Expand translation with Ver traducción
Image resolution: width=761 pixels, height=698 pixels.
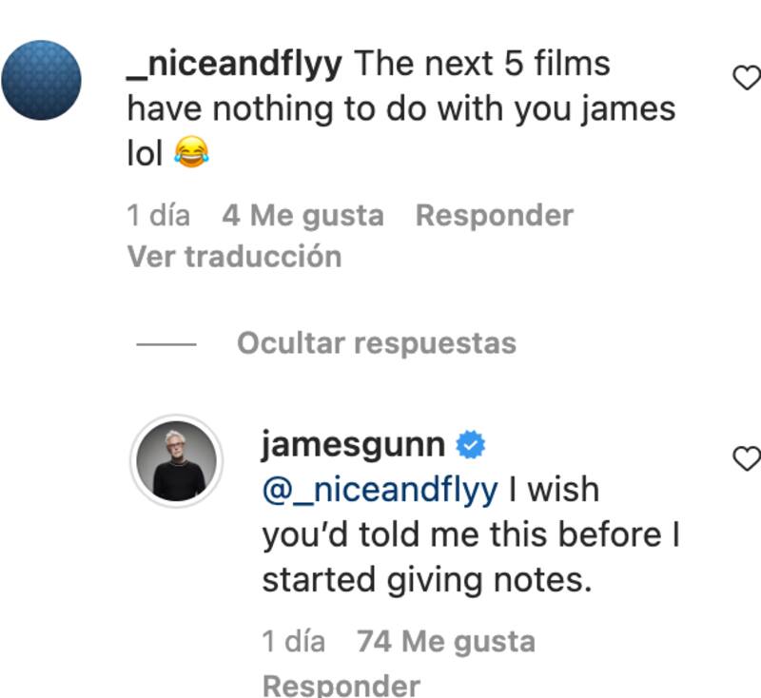(x=234, y=256)
